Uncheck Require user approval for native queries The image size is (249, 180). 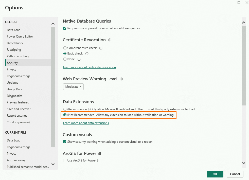point(65,28)
